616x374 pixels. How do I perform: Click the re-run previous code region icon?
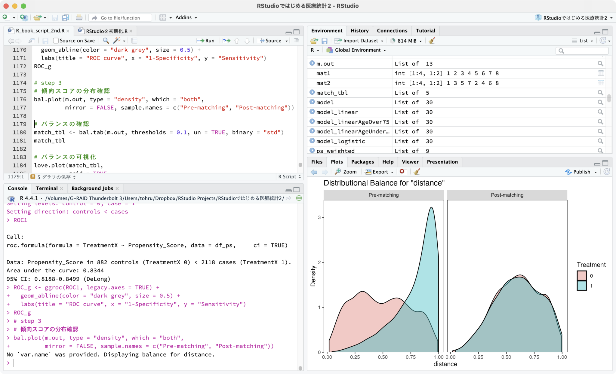click(226, 41)
